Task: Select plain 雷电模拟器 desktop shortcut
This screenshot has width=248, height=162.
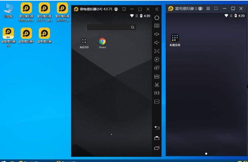Action: pos(44,35)
